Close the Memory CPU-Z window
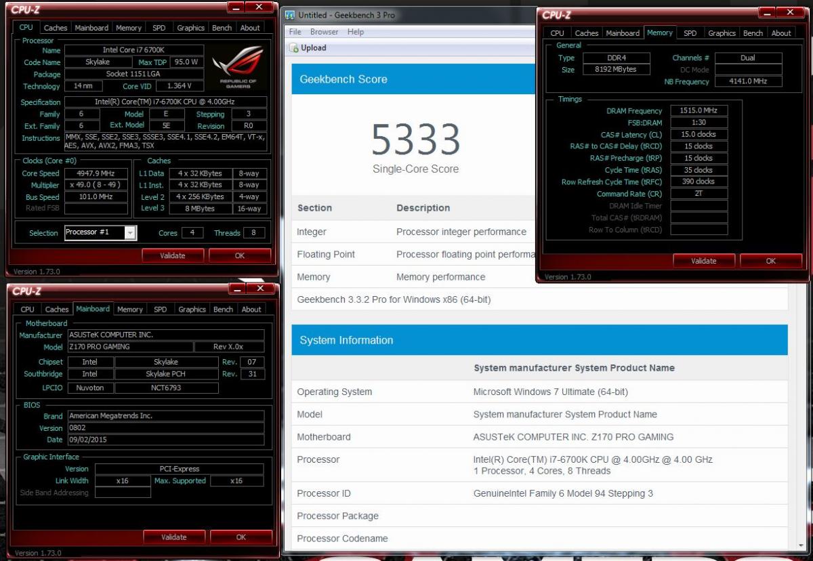 789,12
